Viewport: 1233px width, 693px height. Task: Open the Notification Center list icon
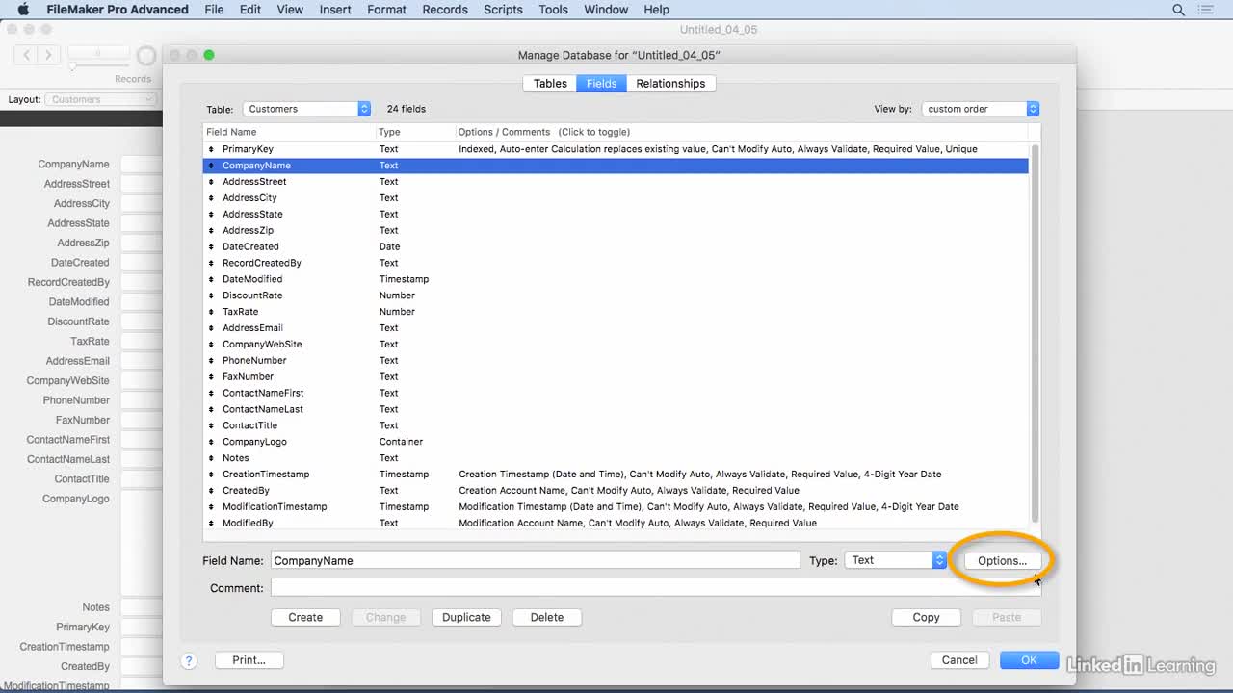pos(1206,10)
